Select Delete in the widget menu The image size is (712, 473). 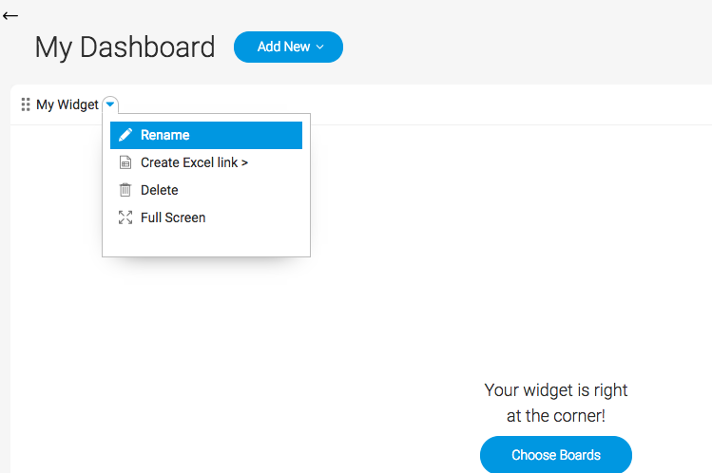tap(206, 190)
